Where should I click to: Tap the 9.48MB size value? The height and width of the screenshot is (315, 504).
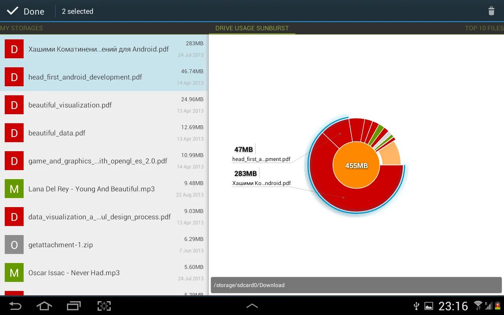tap(194, 183)
